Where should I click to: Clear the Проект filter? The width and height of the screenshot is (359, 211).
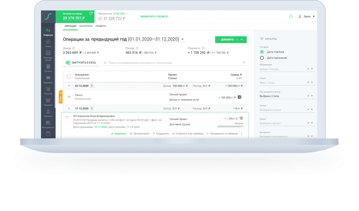coord(308,123)
